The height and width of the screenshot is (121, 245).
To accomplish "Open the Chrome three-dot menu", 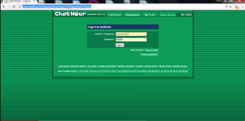I will (x=242, y=7).
